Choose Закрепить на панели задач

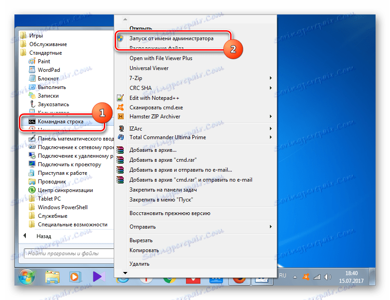[x=163, y=190]
